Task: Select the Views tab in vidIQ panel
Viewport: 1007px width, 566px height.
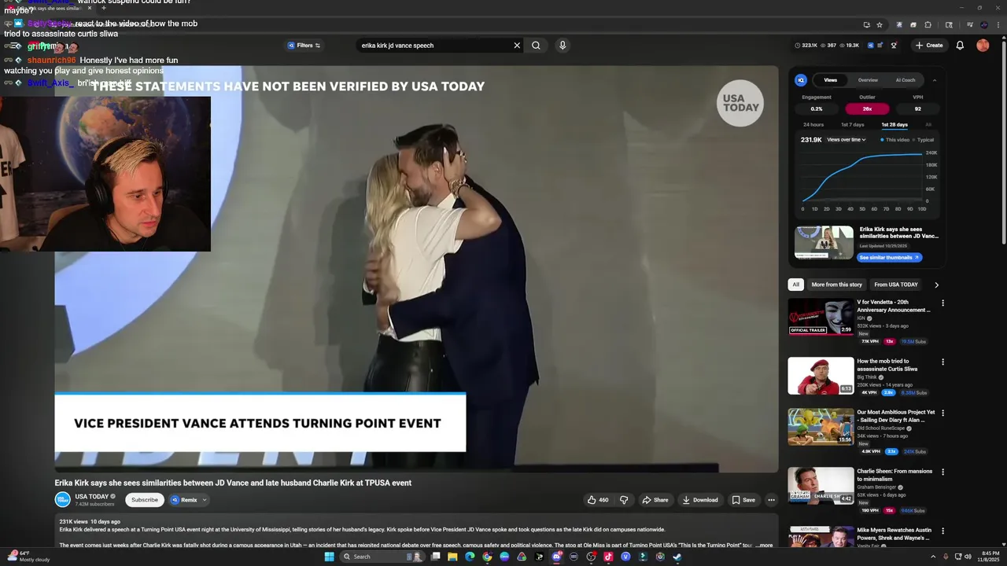Action: 830,80
